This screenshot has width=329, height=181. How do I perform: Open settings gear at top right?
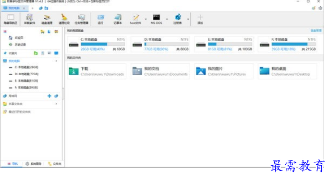click(x=320, y=8)
